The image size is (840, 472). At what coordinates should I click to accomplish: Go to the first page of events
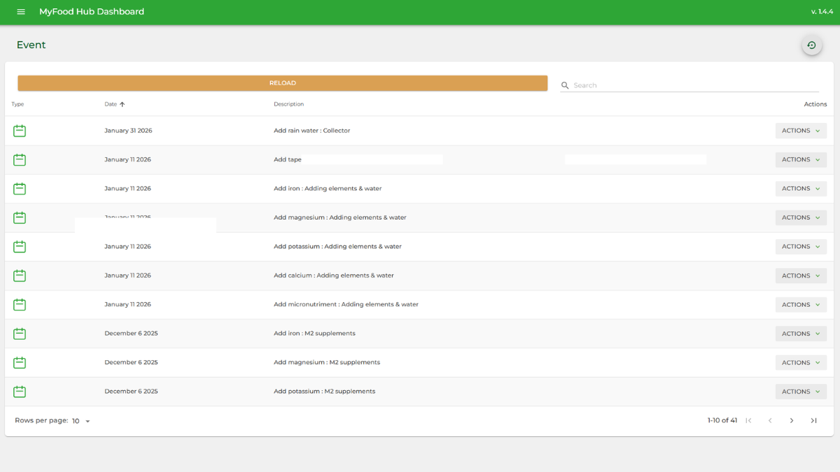pyautogui.click(x=748, y=420)
